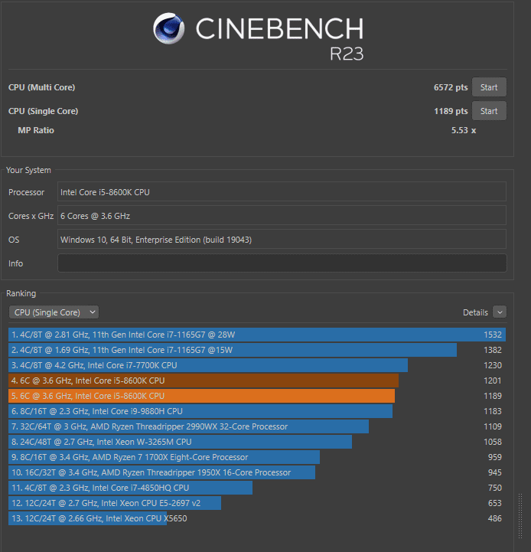Select ranking row 8 Xeon W-3265M
Viewport: 531px width, 552px height.
(x=257, y=442)
